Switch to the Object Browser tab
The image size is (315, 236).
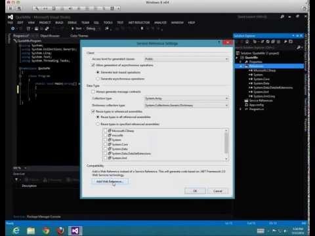[x=50, y=35]
